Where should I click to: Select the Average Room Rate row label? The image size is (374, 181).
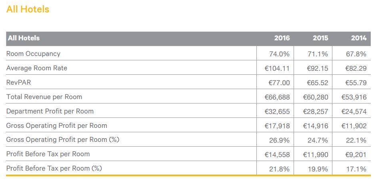[37, 68]
